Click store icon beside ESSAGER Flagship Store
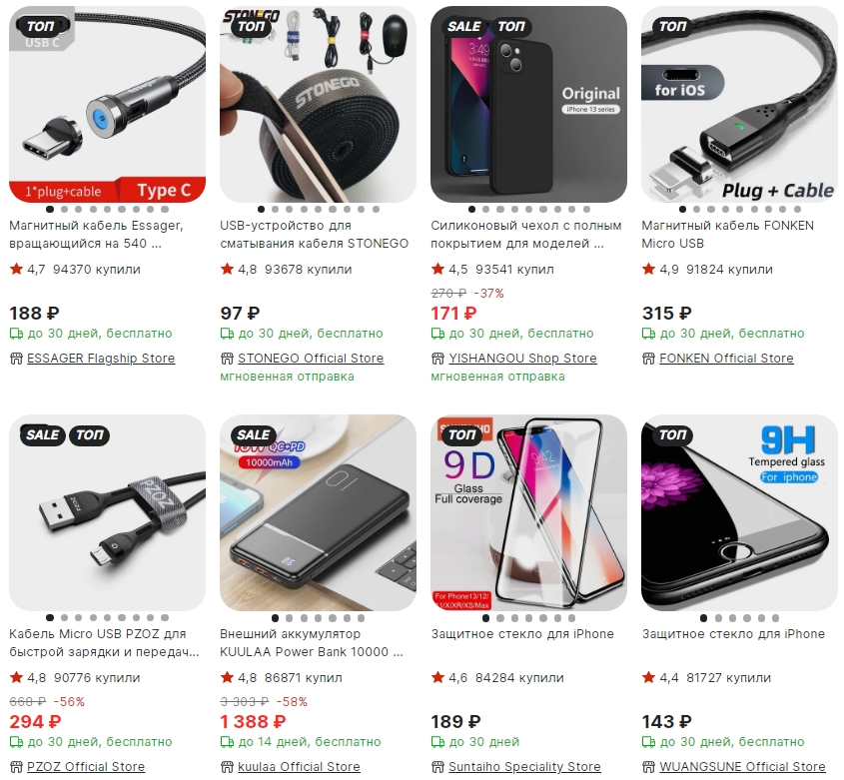The image size is (844, 780). 16,359
